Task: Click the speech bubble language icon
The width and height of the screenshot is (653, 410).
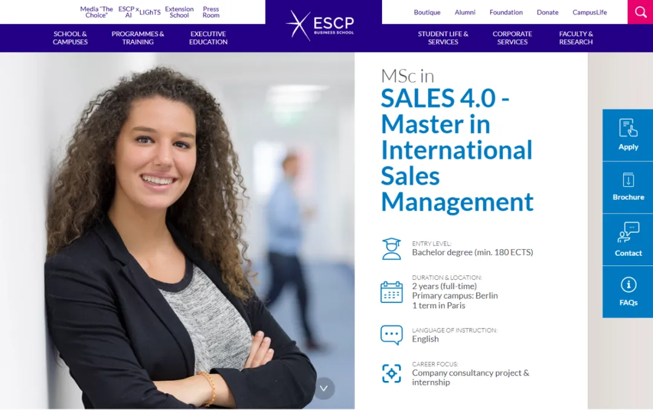Action: click(391, 335)
